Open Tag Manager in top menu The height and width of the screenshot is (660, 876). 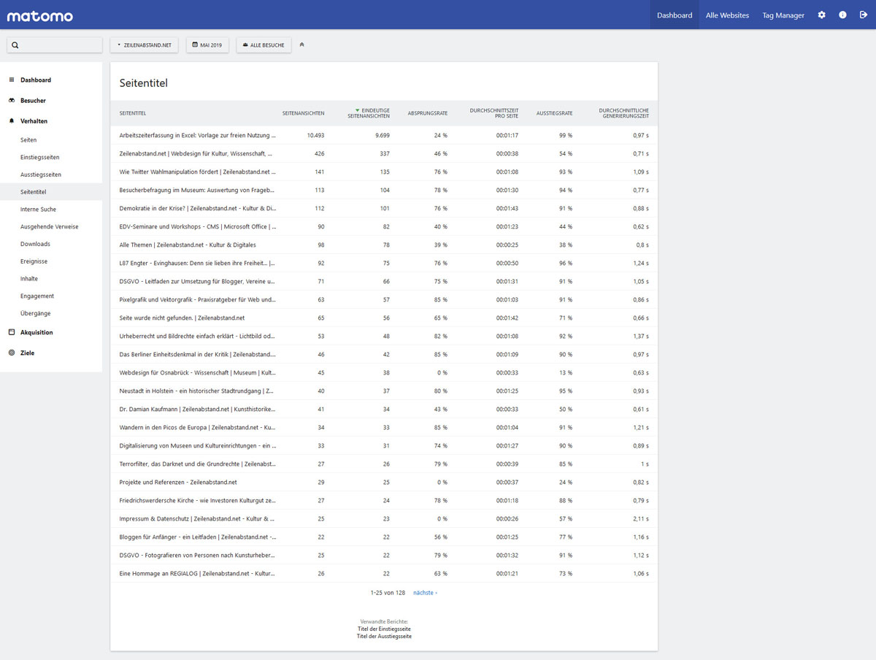click(783, 15)
